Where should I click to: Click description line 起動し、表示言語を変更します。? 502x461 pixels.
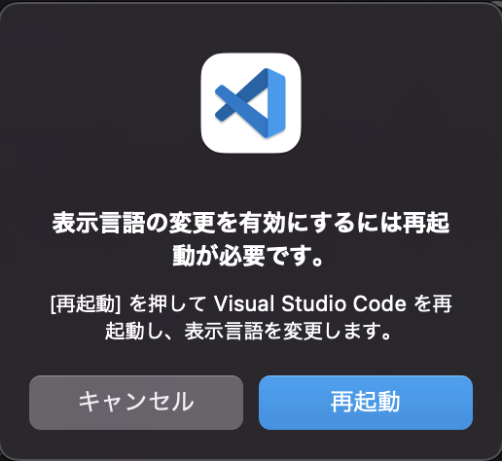tap(248, 332)
